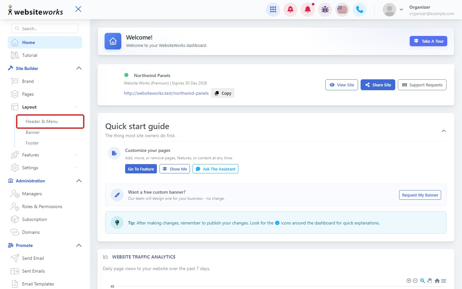Click the lightbulb tip icon

click(117, 223)
